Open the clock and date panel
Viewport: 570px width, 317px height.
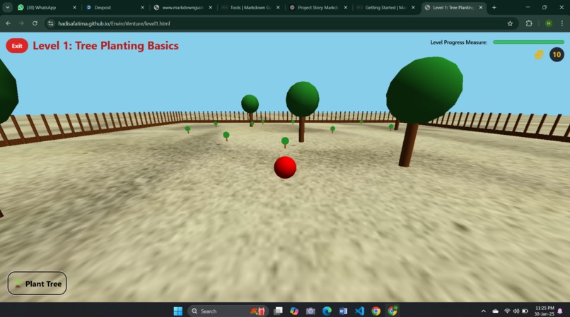pyautogui.click(x=545, y=311)
